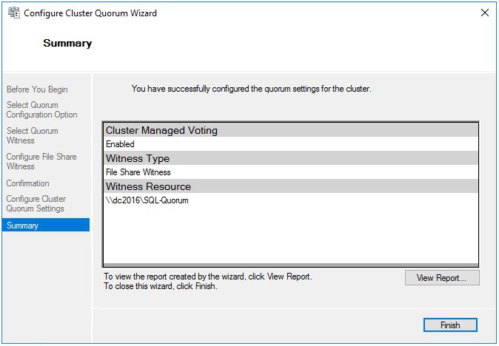Click the successfully configured quorum message text
Screen dimensions: 499x346
(251, 89)
